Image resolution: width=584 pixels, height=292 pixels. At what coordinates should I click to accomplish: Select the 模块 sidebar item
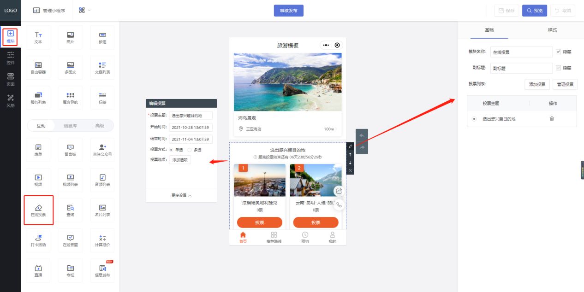click(x=11, y=37)
